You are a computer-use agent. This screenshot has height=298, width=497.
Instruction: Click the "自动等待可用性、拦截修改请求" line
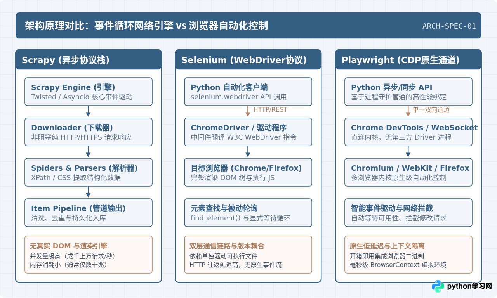(399, 218)
